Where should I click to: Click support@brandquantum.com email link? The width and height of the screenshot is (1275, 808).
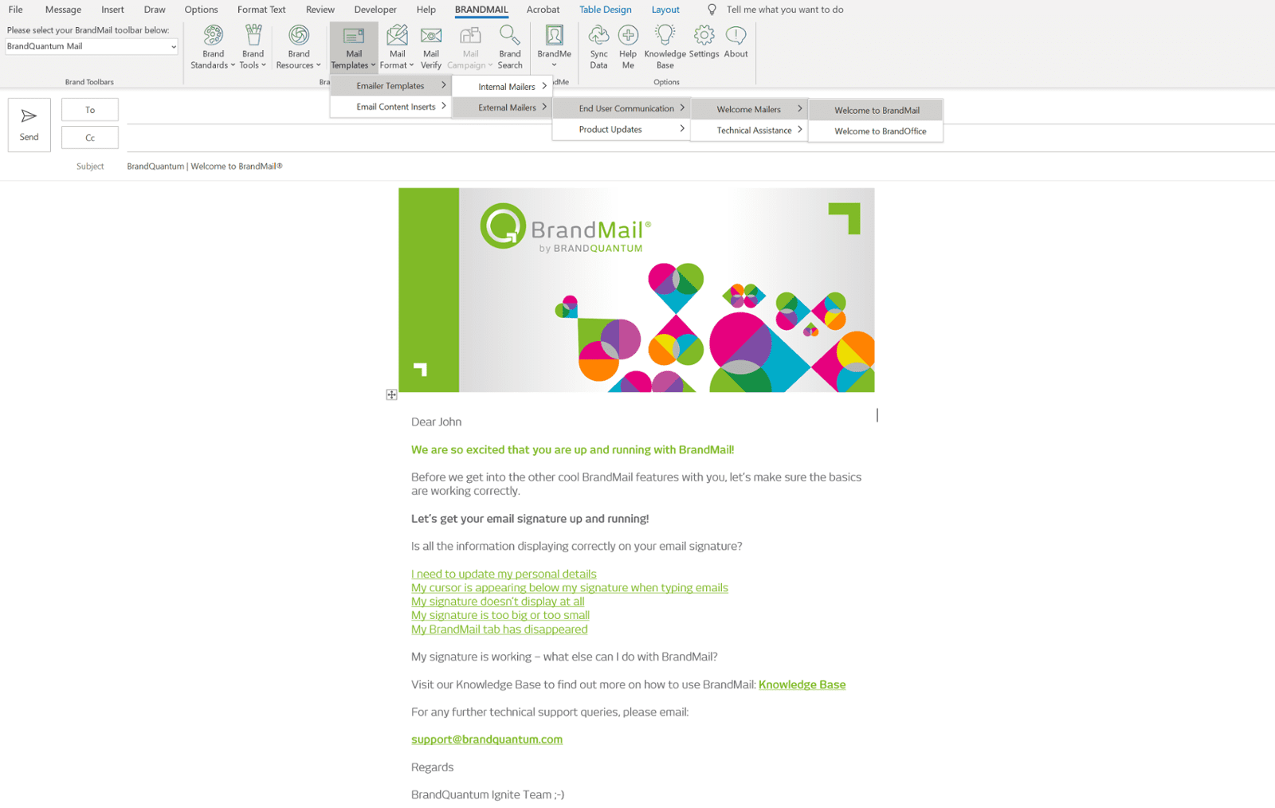(x=487, y=739)
